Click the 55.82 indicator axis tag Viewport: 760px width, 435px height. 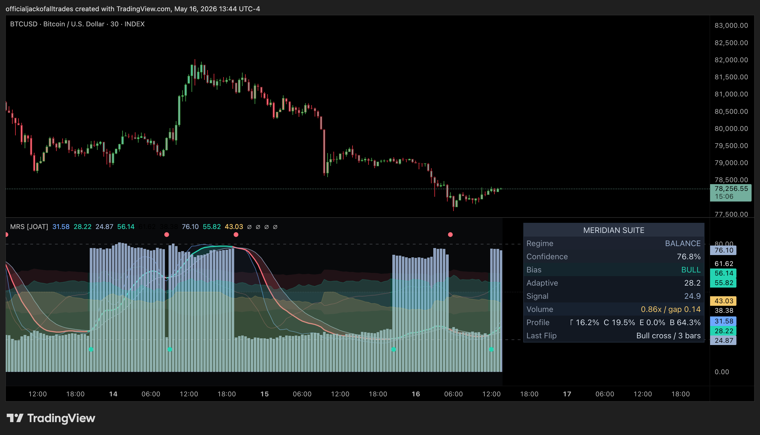click(x=724, y=283)
